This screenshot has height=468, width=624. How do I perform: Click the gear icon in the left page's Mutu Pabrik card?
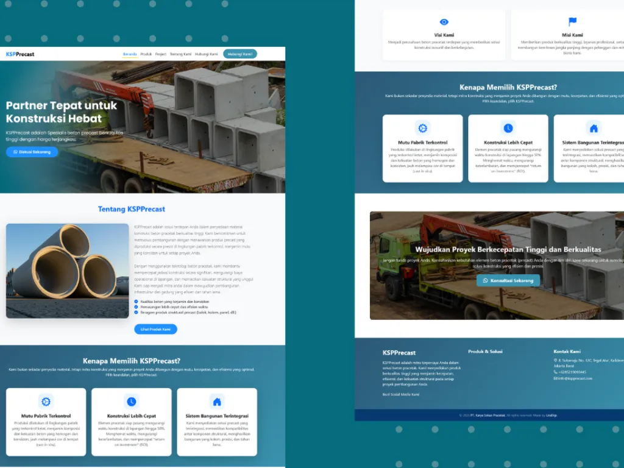coord(46,401)
